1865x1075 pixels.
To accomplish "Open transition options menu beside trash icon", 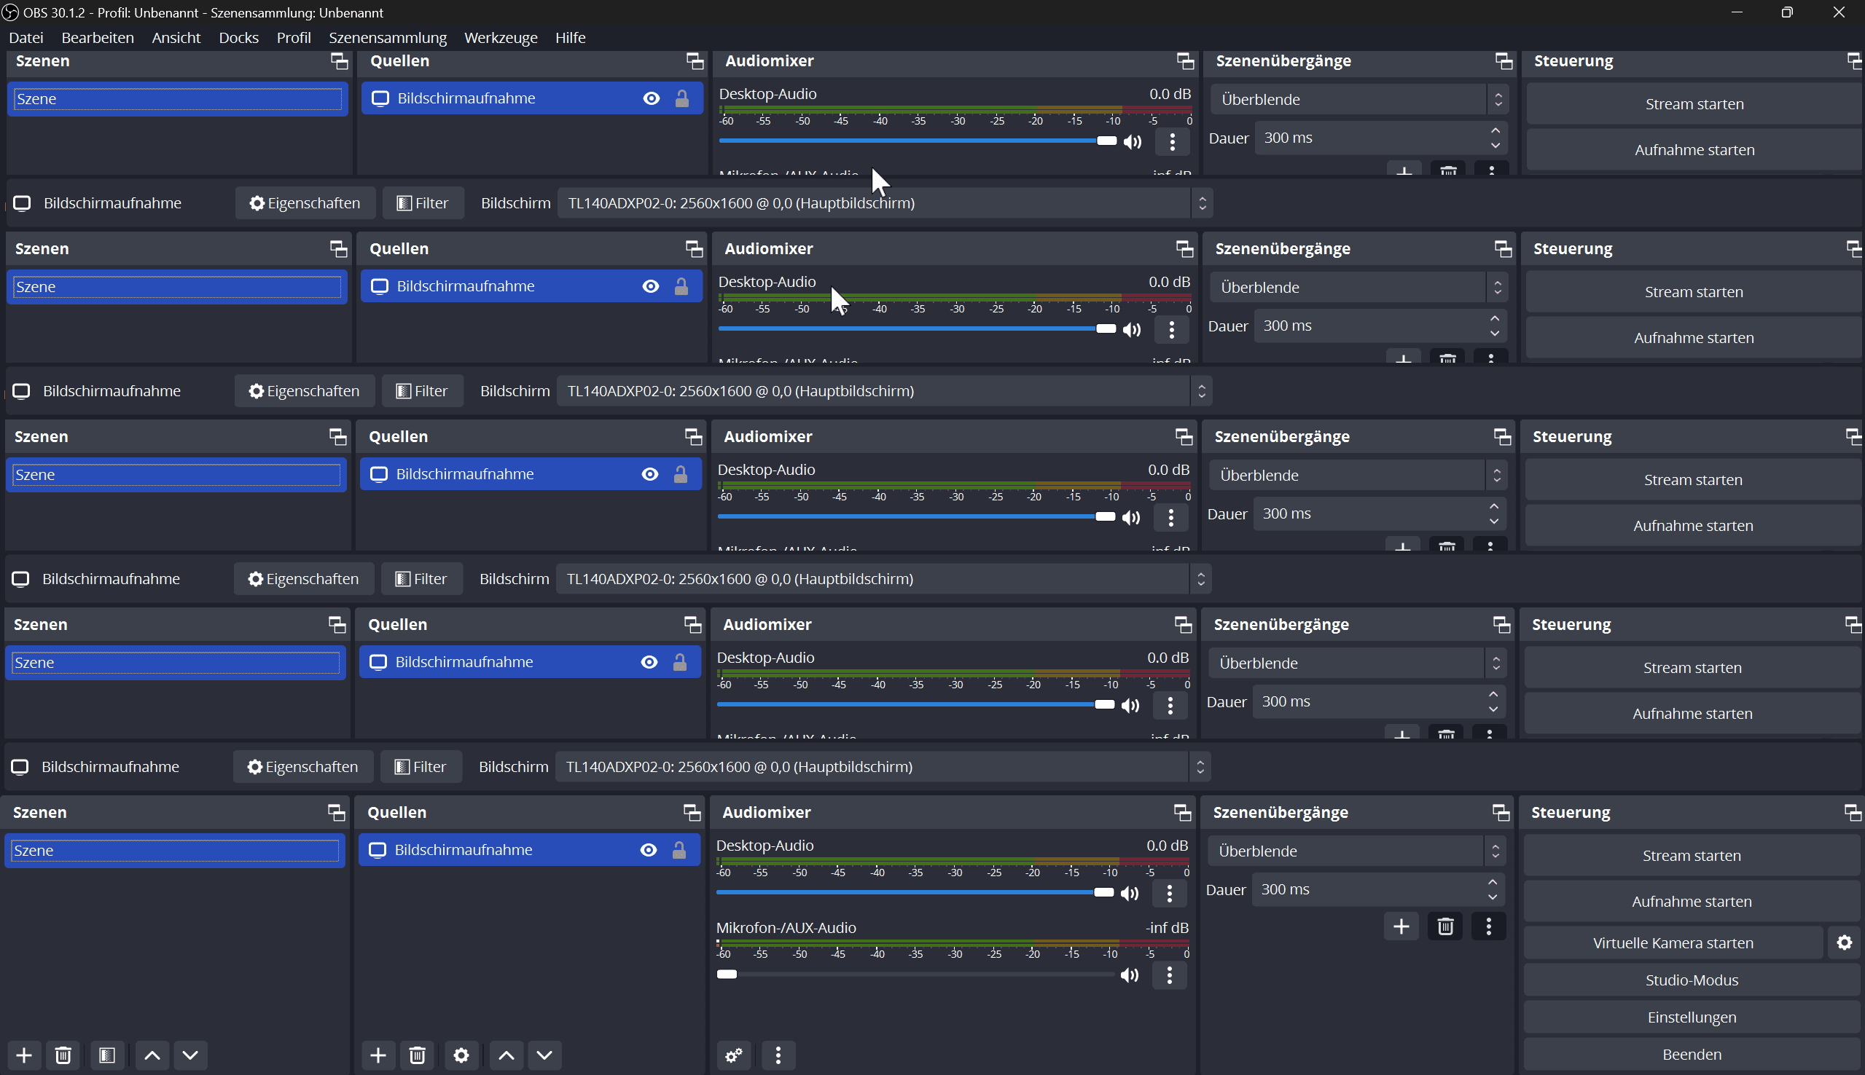I will coord(1488,926).
